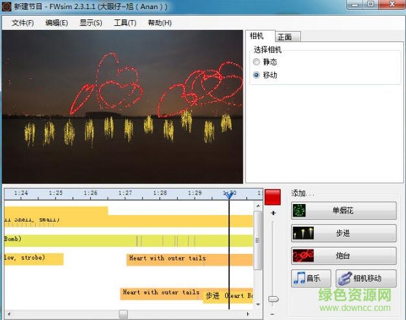Click the timeline playhead marker at 1:30
Viewport: 406px width, 320px height.
point(229,194)
